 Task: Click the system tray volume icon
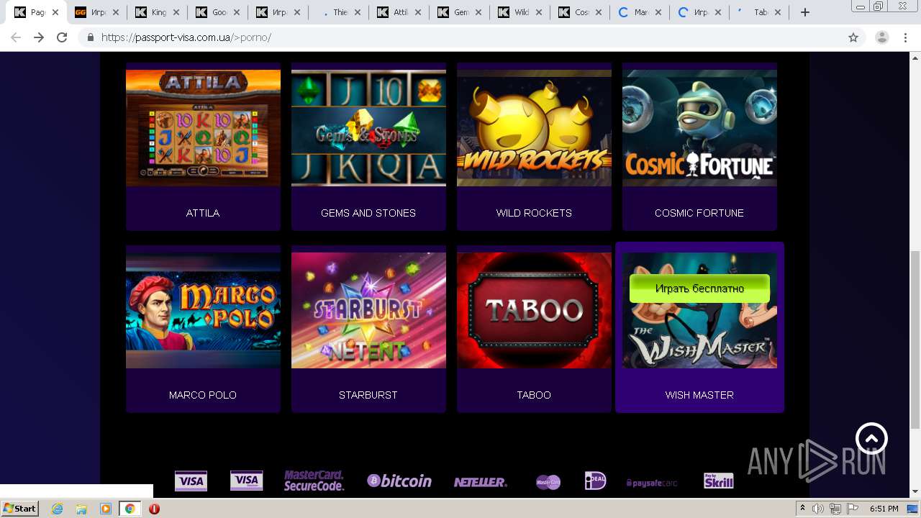tap(818, 509)
